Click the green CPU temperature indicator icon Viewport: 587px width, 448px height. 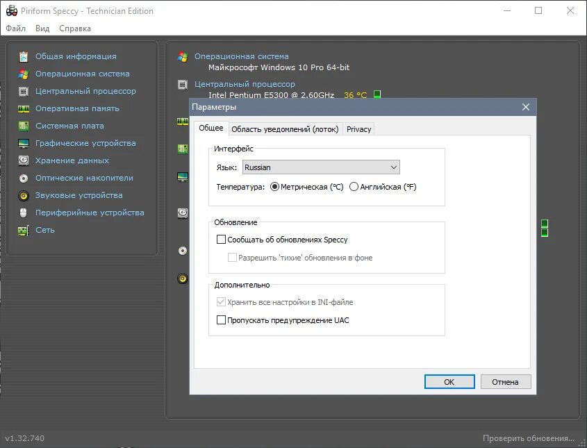377,94
